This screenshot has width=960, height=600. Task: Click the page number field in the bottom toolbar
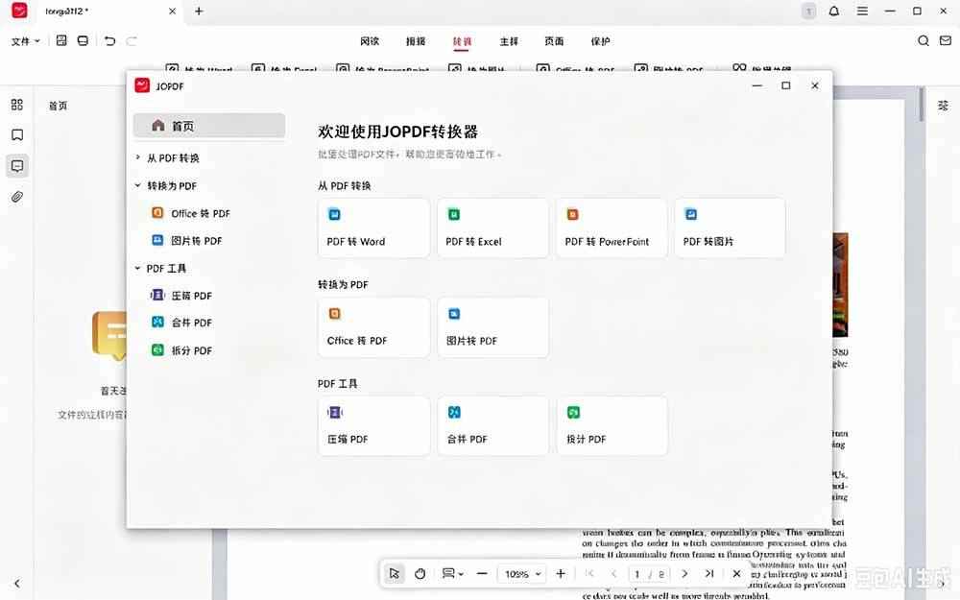point(637,574)
